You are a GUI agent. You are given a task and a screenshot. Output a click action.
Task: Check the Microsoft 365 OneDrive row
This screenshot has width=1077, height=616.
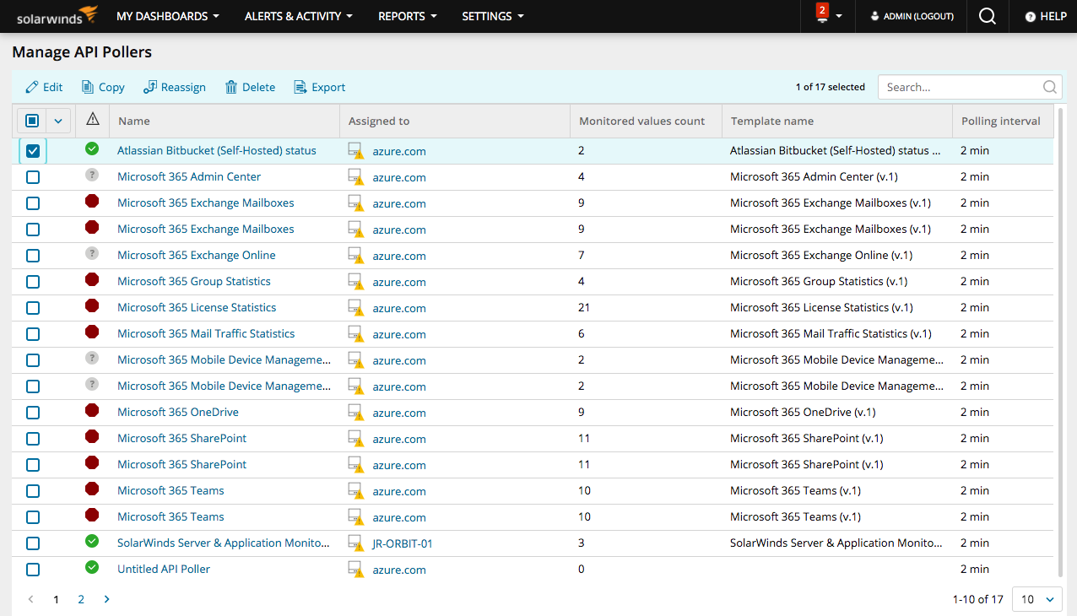(x=32, y=413)
